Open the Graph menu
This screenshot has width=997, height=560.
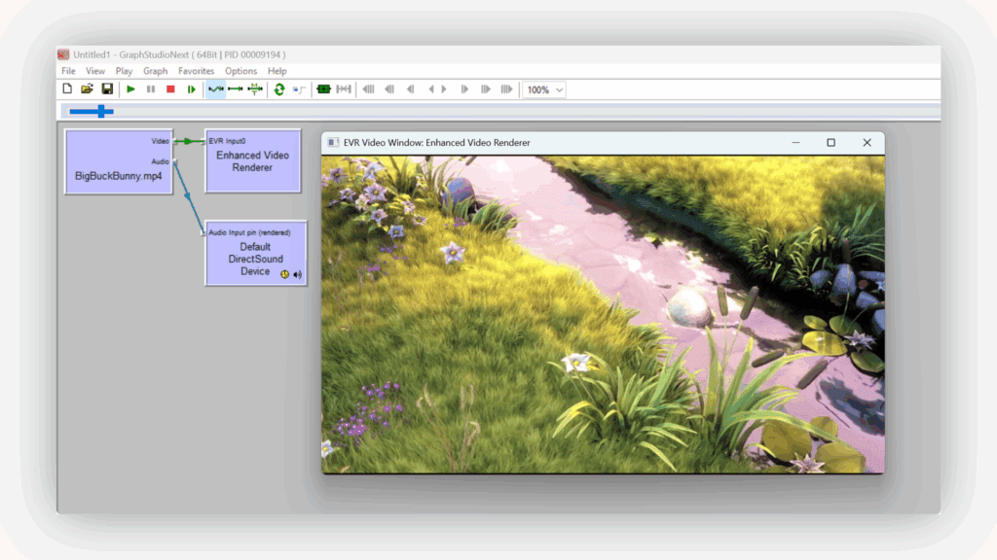pyautogui.click(x=155, y=70)
